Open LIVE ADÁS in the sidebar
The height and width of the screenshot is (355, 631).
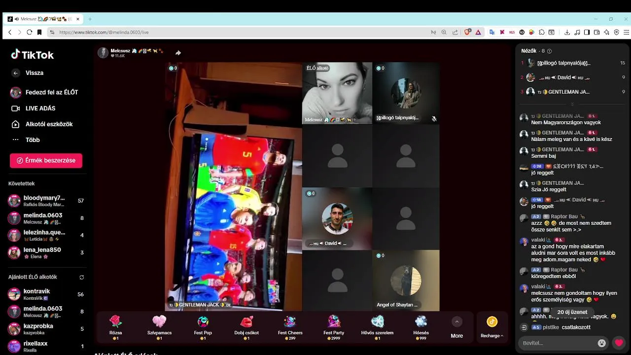coord(34,108)
